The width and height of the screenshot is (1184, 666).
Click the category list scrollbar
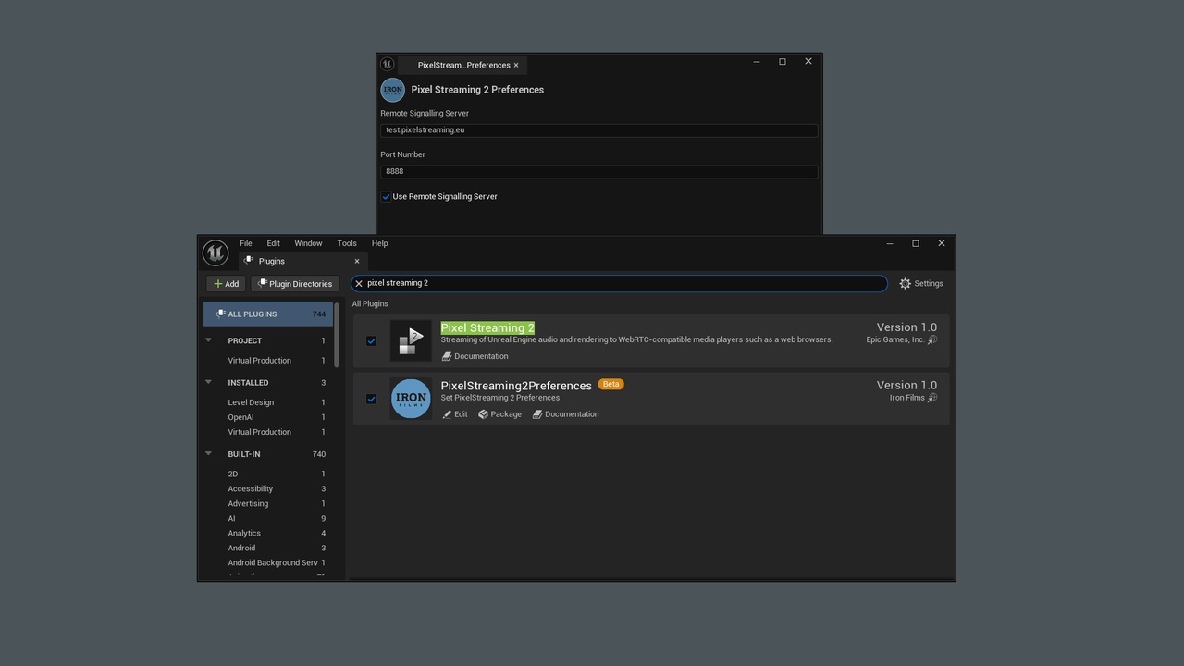[x=337, y=335]
